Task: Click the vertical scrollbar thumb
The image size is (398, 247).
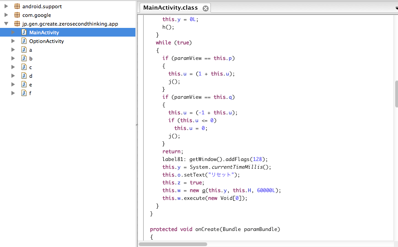Action: pyautogui.click(x=395, y=94)
